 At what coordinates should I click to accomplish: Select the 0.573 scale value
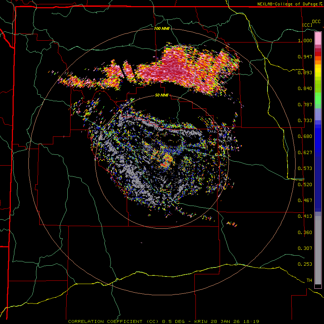pos(305,168)
